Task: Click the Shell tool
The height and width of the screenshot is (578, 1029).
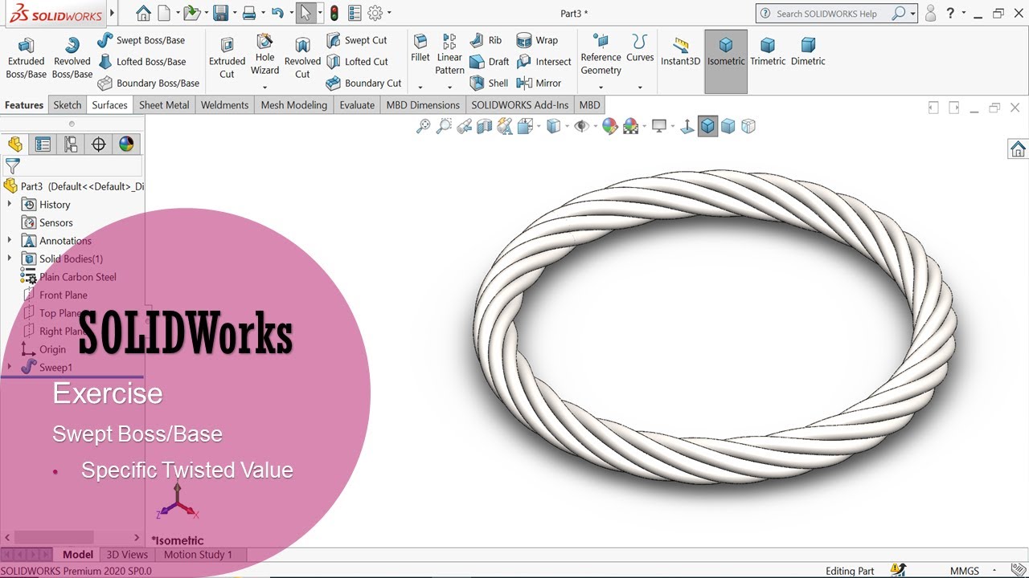Action: 489,83
